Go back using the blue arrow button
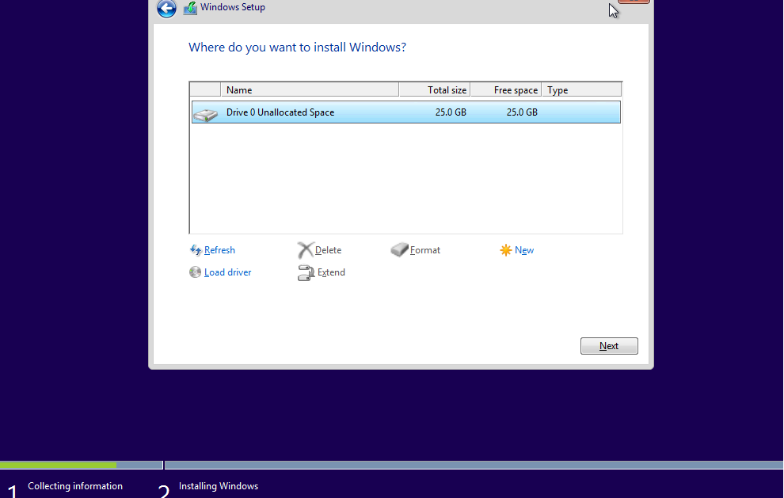Image resolution: width=784 pixels, height=498 pixels. click(x=166, y=9)
